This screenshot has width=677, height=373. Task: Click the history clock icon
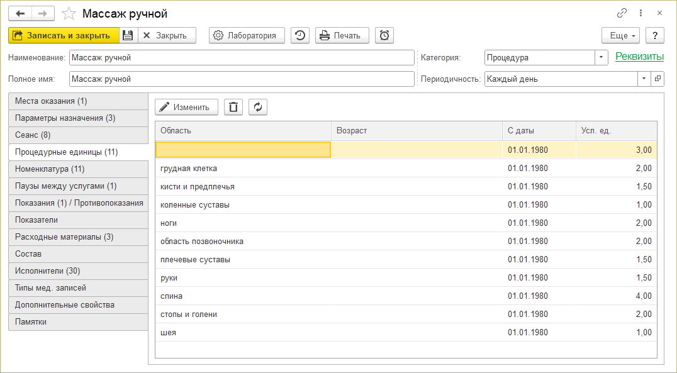click(x=300, y=35)
